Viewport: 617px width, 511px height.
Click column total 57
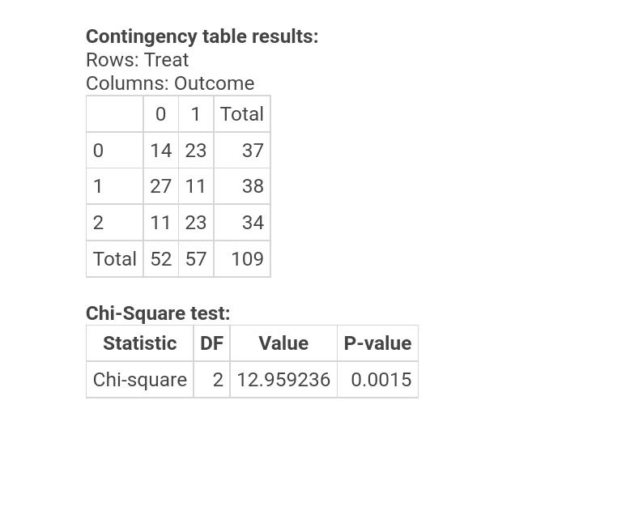(x=196, y=259)
